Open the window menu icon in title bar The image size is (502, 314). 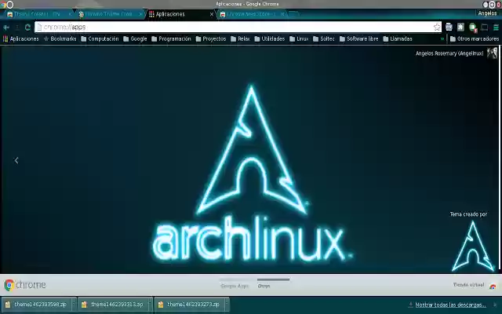click(3, 5)
